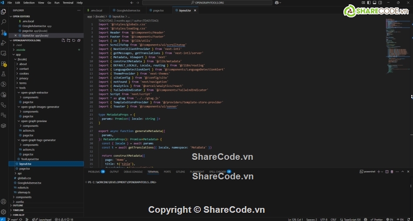Split the terminal pane
Screen dimensions: 413x221
(387, 172)
